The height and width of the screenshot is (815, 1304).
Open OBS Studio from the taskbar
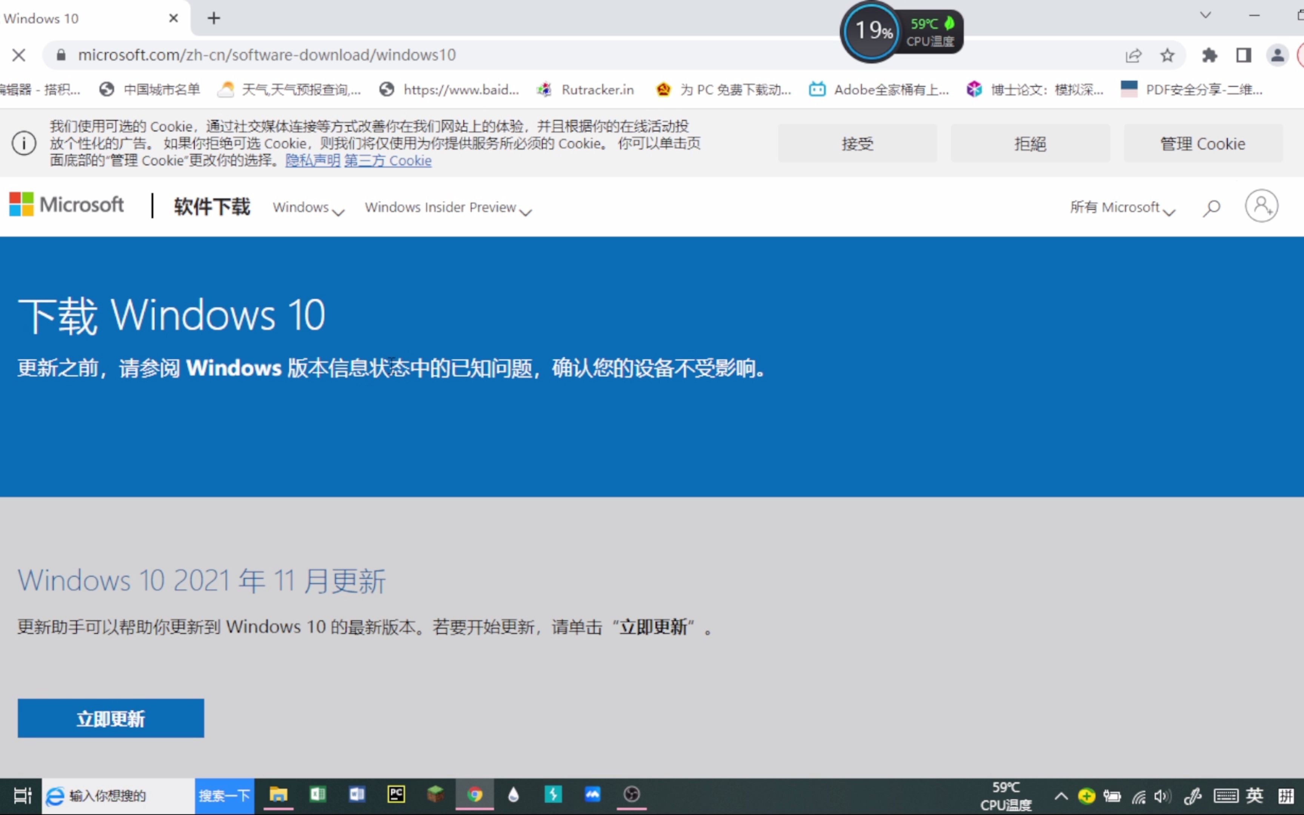632,795
